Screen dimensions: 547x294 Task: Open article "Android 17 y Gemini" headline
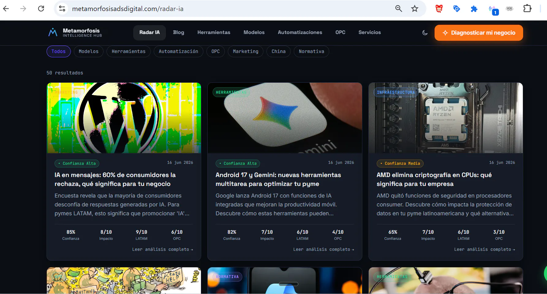(x=278, y=179)
